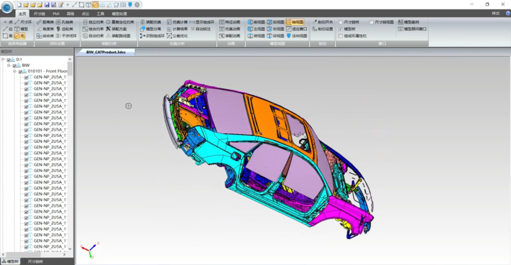Click 识别组成环 identify loop components
Screen dimensions: 511x265
pos(152,36)
